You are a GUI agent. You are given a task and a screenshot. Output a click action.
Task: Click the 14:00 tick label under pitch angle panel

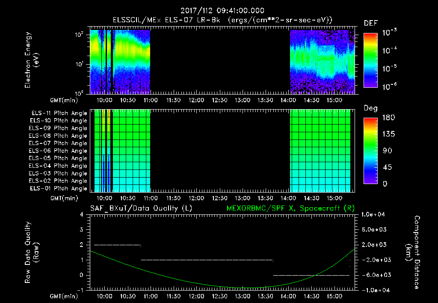click(x=288, y=198)
